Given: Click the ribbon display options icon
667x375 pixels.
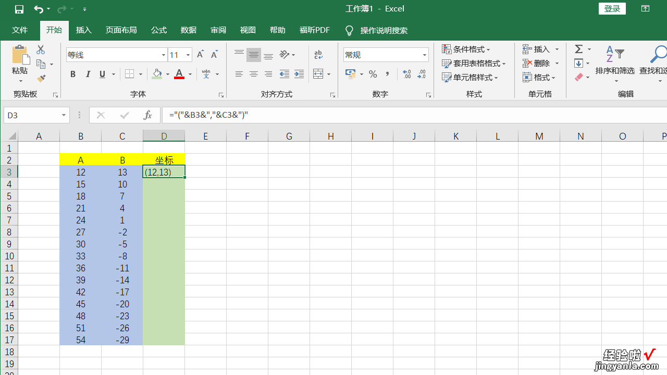Looking at the screenshot, I should click(x=645, y=8).
